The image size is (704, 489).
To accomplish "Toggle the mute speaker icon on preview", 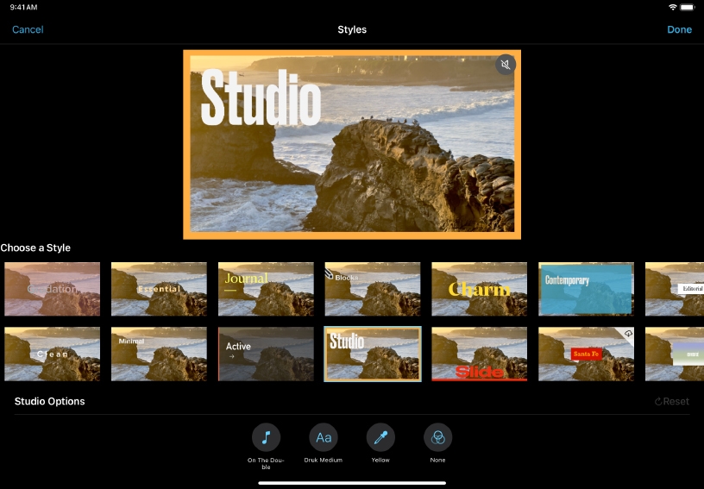I will 506,65.
